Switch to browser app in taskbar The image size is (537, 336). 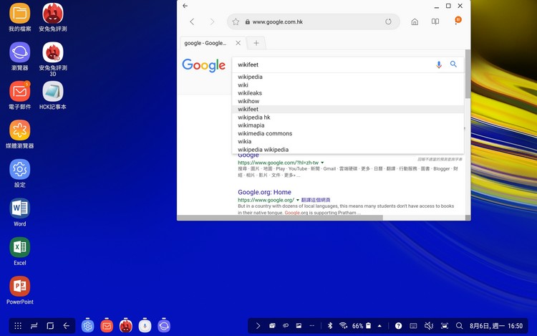click(164, 326)
